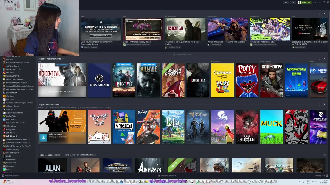Click the plus icon beside Añadir un producto
The height and width of the screenshot is (185, 330).
pos(3,176)
